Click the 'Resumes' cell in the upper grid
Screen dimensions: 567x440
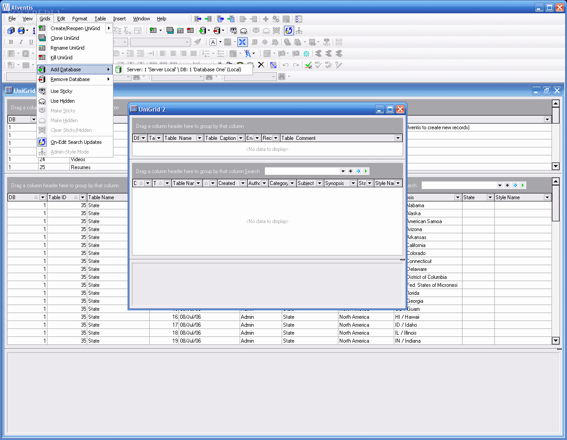point(98,167)
